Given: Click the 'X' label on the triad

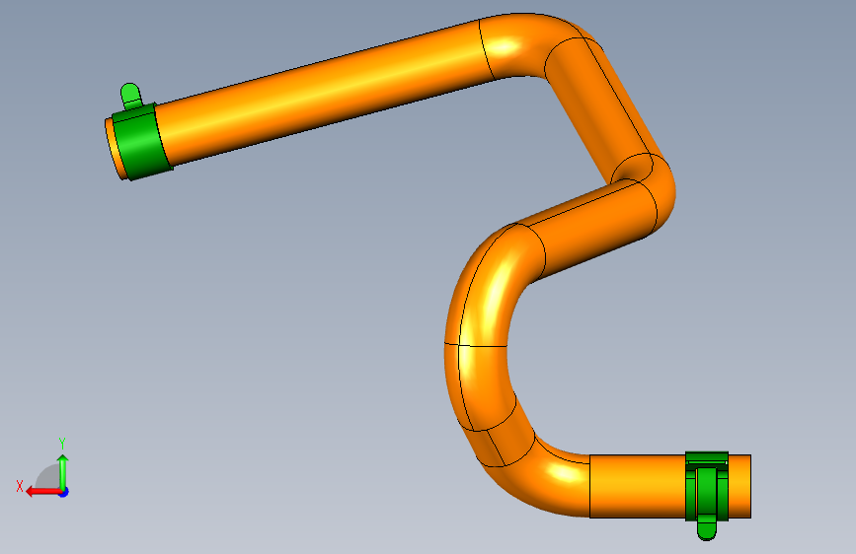Looking at the screenshot, I should [x=20, y=486].
